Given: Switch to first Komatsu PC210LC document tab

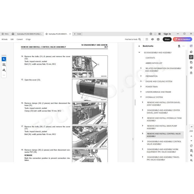Looking at the screenshot, I should pyautogui.click(x=29, y=34).
